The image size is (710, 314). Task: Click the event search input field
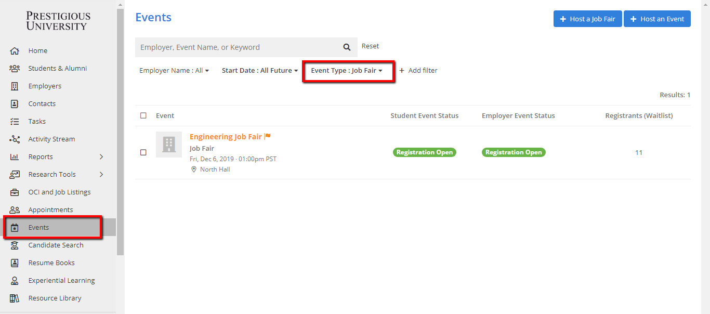pyautogui.click(x=236, y=47)
